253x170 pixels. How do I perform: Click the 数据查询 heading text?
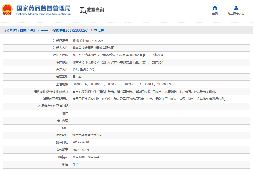pyautogui.click(x=95, y=10)
